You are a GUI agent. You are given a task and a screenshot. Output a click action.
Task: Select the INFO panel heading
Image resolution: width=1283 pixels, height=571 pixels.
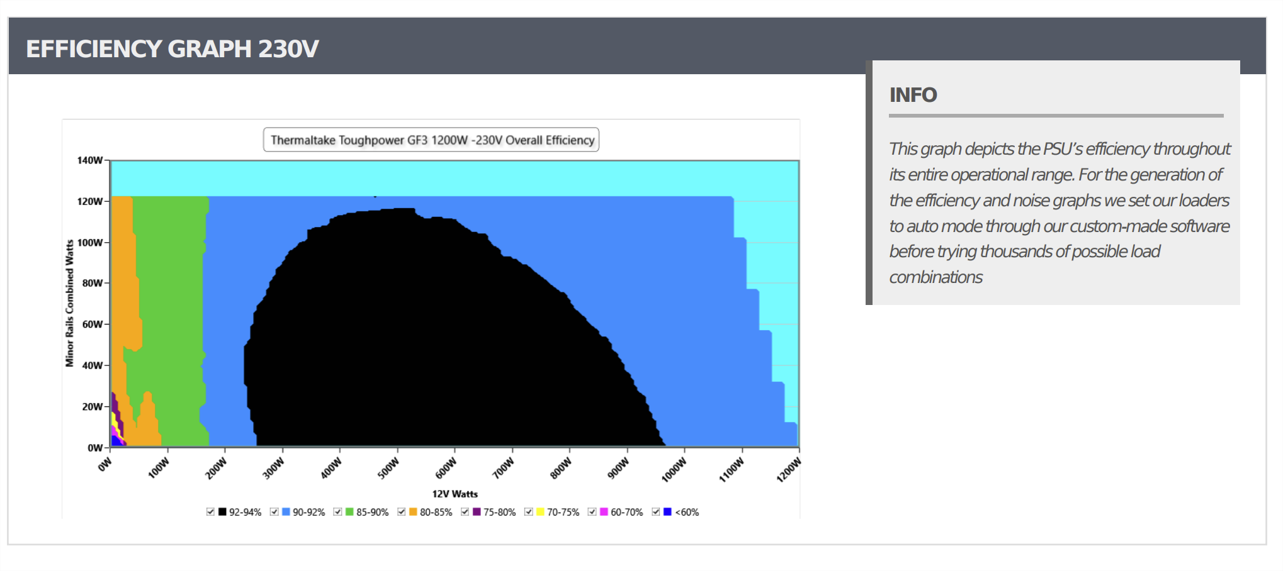(x=913, y=95)
